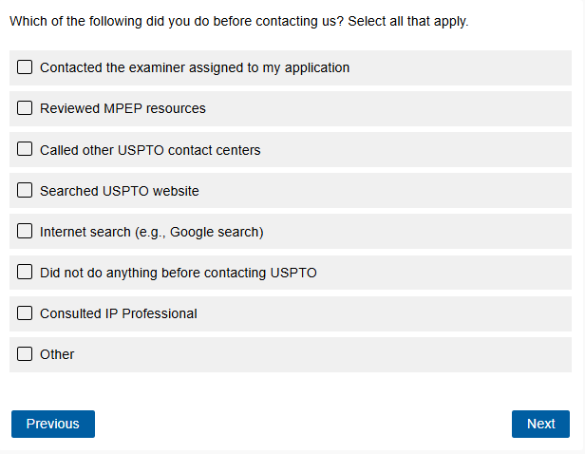
Task: Tick 'Did not do anything before contacting USPTO'
Action: 25,272
